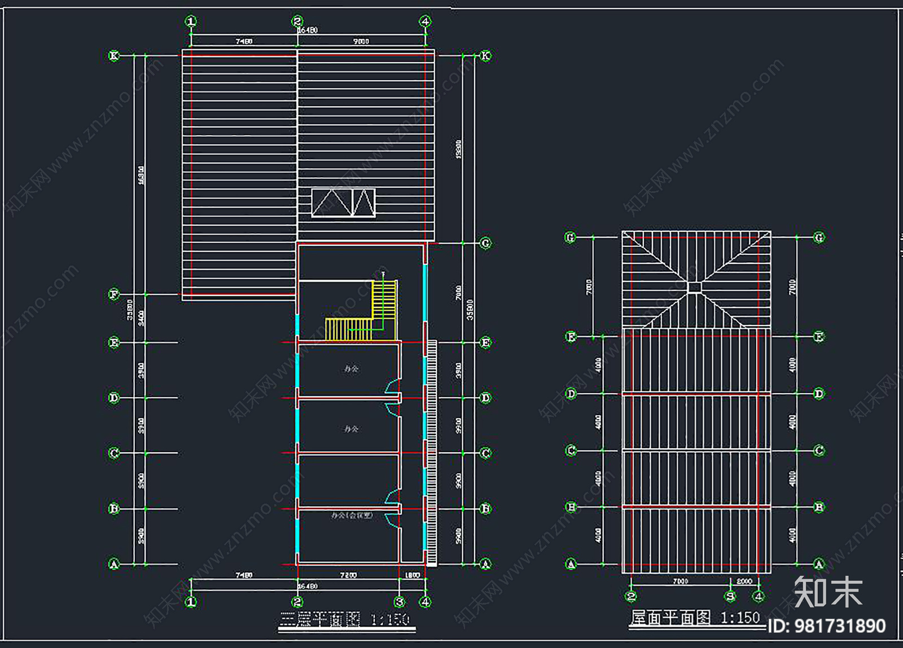Click axis bubble G of the floor plan
This screenshot has width=903, height=648.
click(x=485, y=243)
